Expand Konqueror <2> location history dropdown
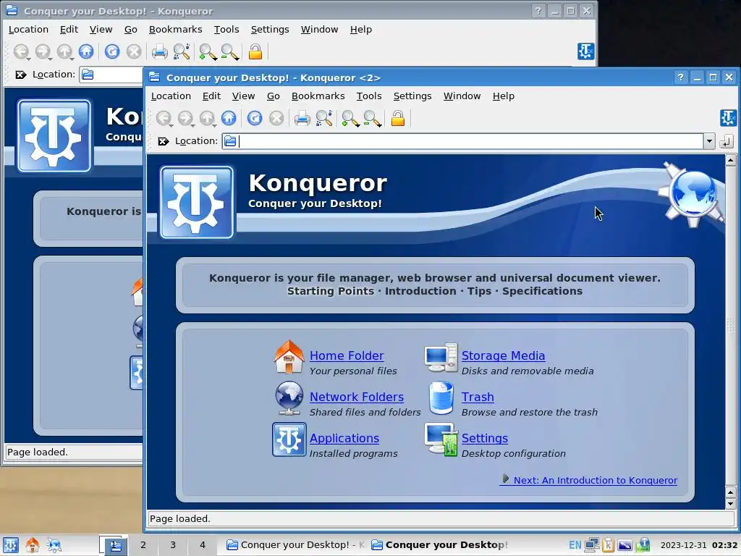 [709, 141]
